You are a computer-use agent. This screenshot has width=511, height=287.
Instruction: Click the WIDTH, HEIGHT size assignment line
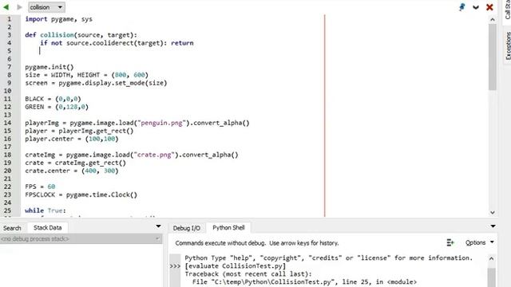87,75
